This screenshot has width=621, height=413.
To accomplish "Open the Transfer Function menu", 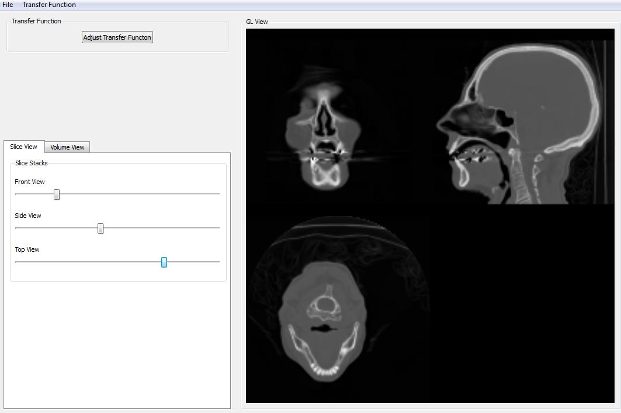I will coord(49,5).
